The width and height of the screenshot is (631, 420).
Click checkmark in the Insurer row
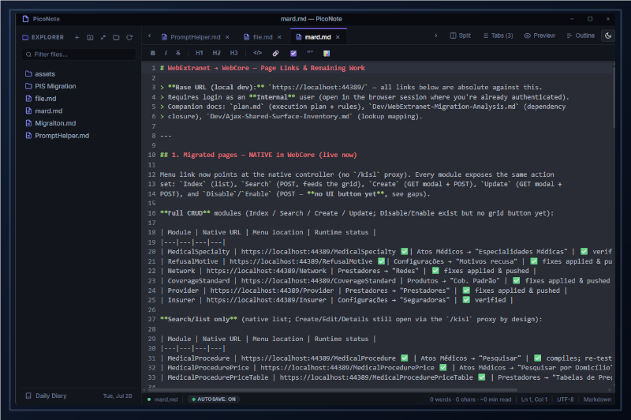466,300
